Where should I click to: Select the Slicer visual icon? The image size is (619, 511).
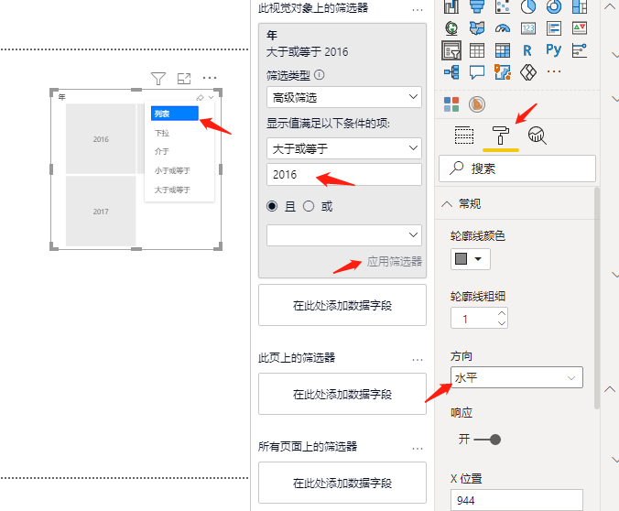coord(451,49)
